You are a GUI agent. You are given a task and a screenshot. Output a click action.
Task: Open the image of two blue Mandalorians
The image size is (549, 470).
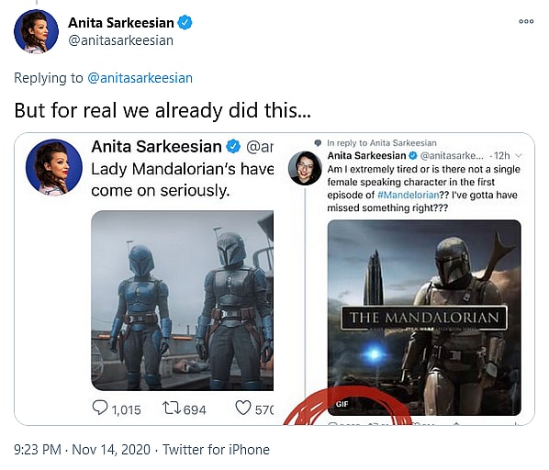coord(182,300)
